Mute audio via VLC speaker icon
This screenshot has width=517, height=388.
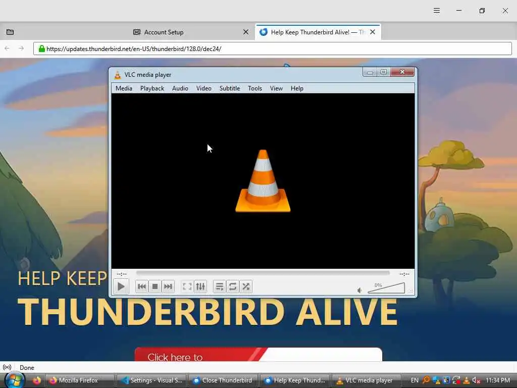click(359, 290)
